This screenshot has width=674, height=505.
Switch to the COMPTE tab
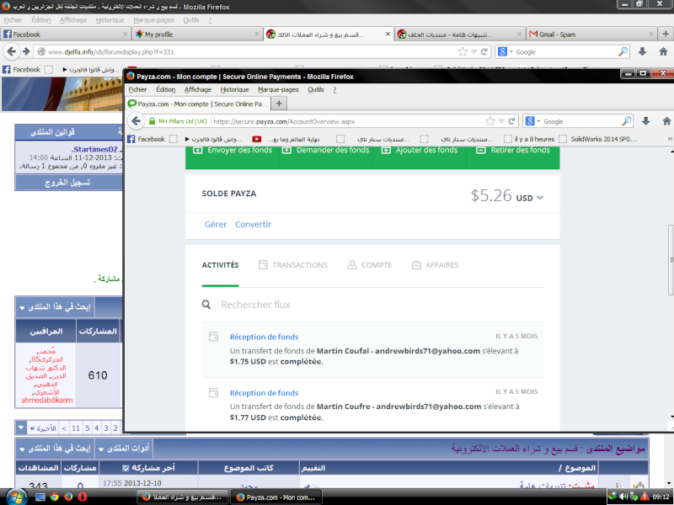[370, 265]
